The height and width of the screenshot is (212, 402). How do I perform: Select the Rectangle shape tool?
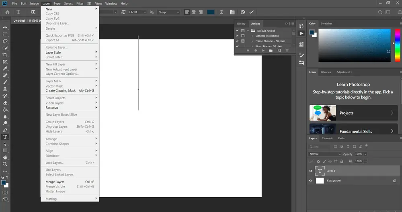pyautogui.click(x=5, y=151)
